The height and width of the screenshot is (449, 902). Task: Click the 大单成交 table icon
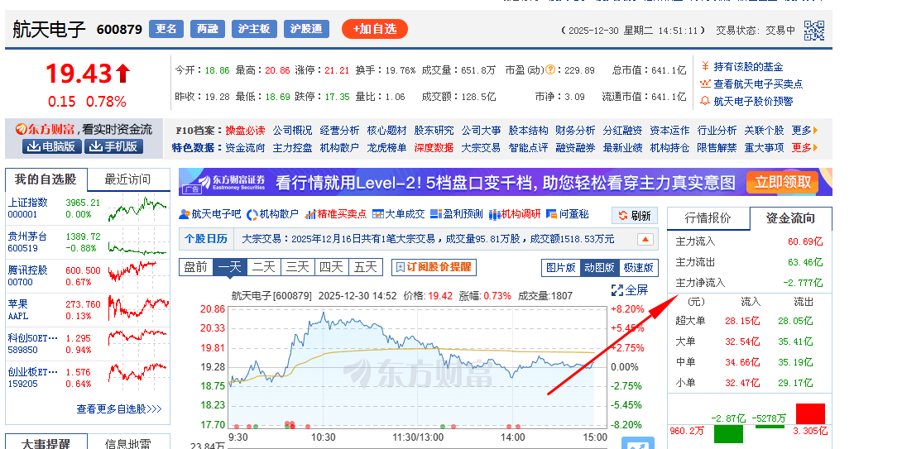(377, 214)
